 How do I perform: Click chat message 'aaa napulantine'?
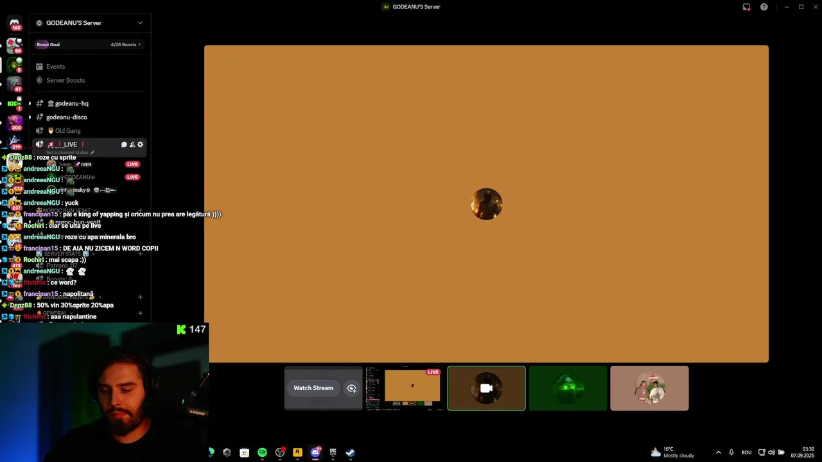click(73, 317)
